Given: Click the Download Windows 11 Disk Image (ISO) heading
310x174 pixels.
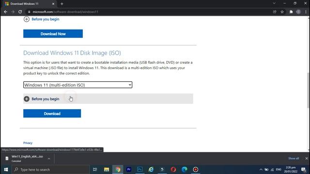Looking at the screenshot, I should pyautogui.click(x=72, y=53).
